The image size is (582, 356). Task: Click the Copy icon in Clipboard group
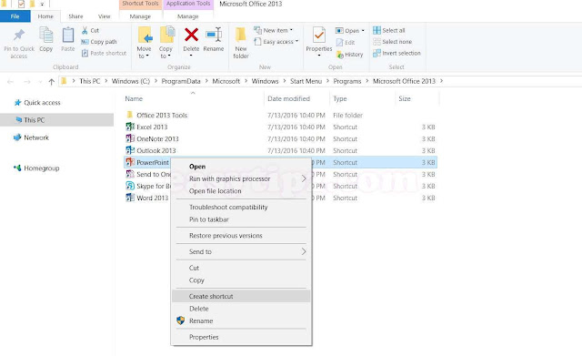(x=46, y=36)
